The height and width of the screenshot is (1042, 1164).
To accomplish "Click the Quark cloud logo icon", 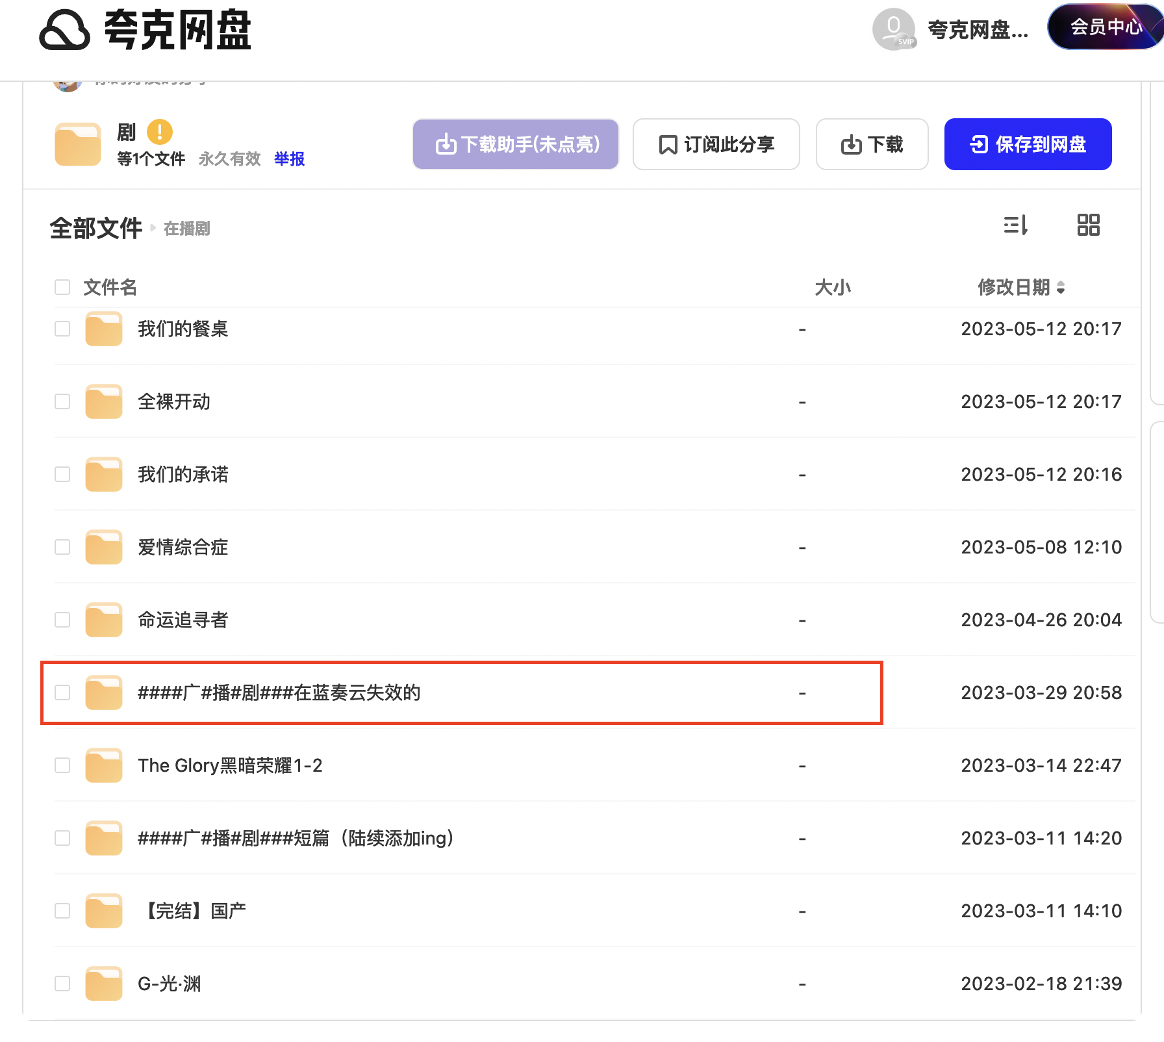I will click(x=64, y=31).
